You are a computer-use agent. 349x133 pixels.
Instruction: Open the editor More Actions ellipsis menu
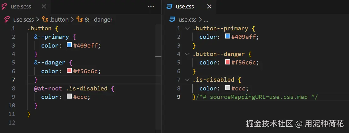(x=151, y=6)
